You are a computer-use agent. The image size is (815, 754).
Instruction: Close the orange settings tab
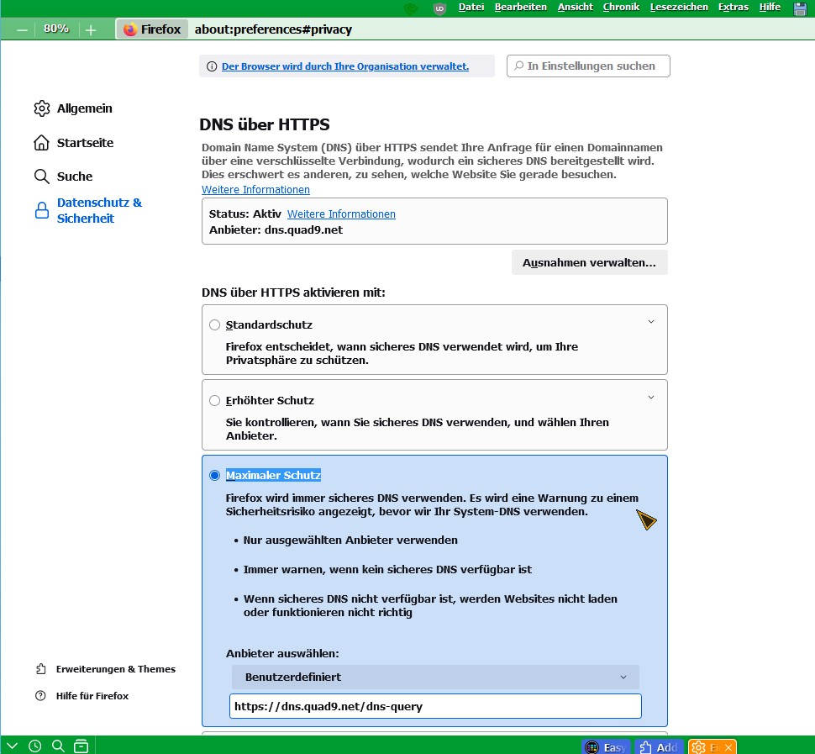(x=728, y=747)
